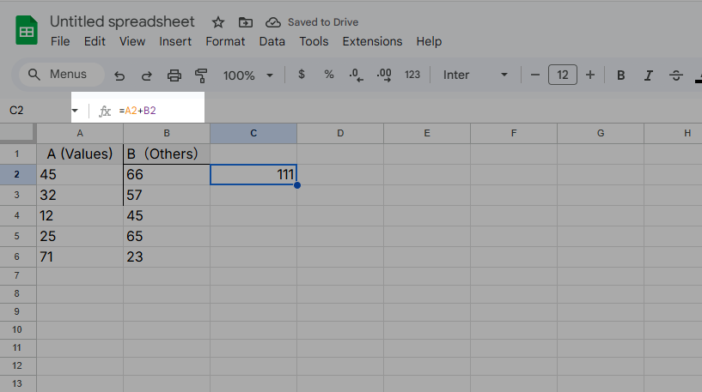Toggle Italic formatting
702x392 pixels.
point(649,75)
